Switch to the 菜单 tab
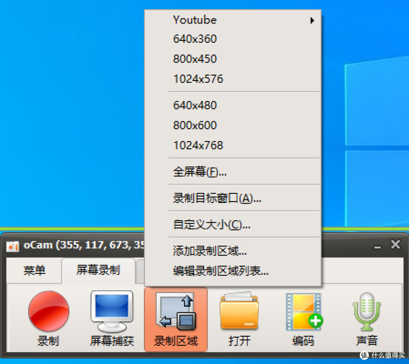Viewport: 409px width, 364px height. point(34,271)
